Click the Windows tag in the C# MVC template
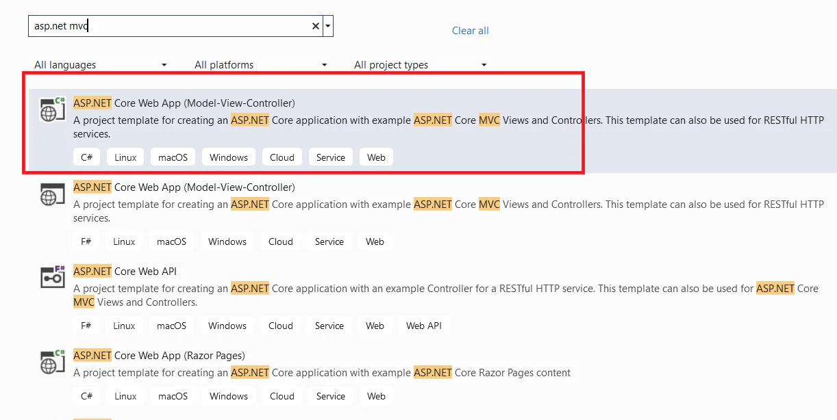837x420 pixels. coord(229,157)
